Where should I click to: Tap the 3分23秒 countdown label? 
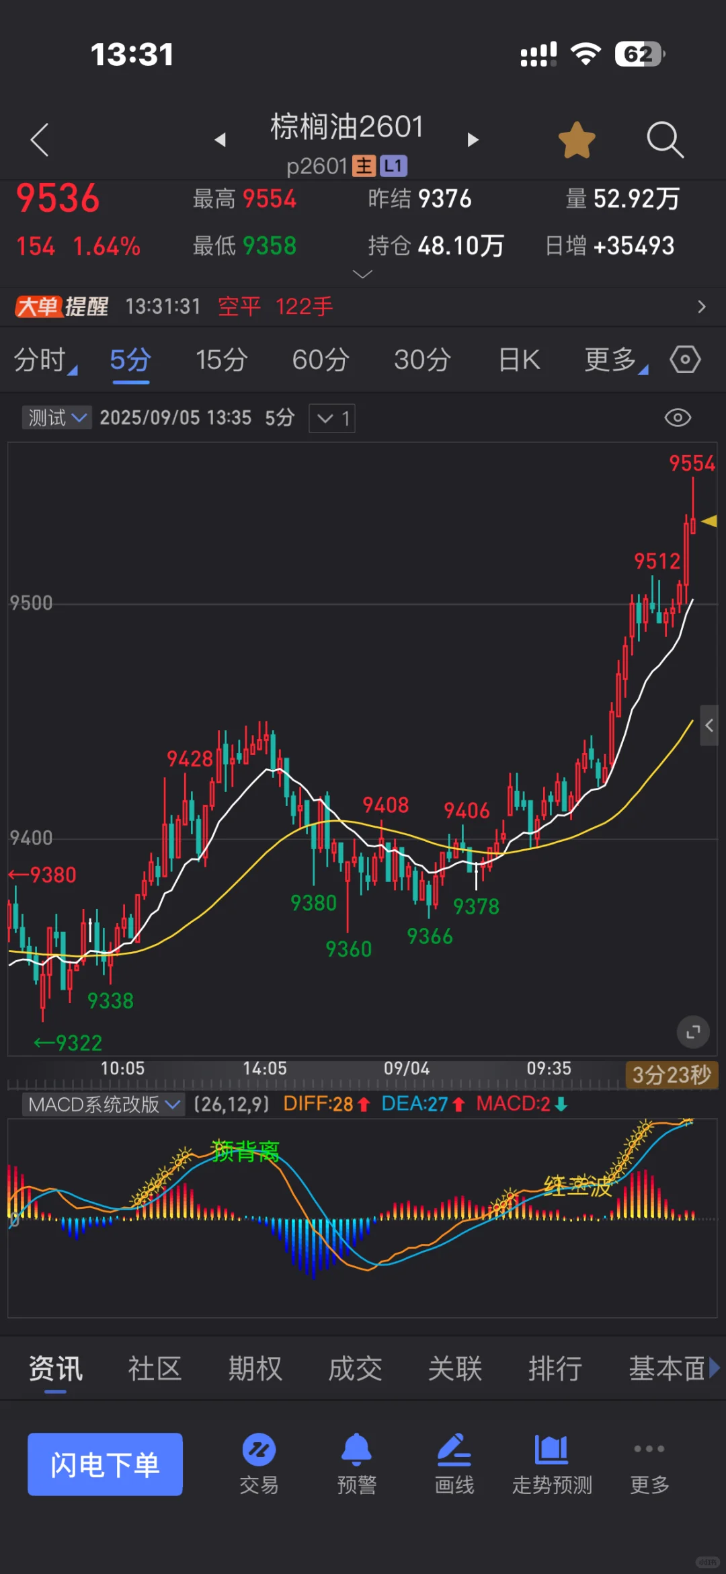[672, 1074]
